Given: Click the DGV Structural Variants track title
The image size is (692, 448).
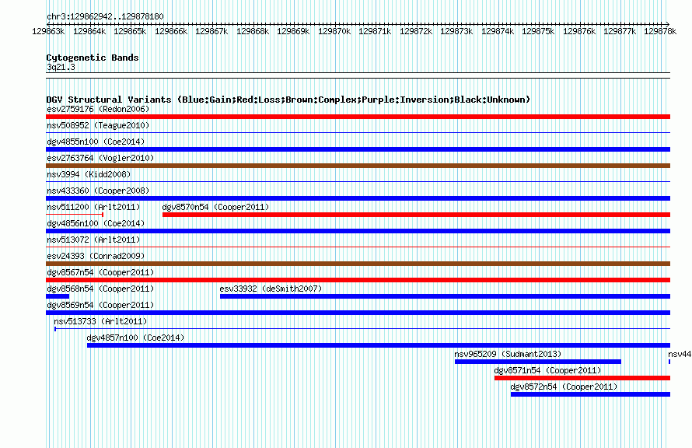Looking at the screenshot, I should (x=288, y=100).
